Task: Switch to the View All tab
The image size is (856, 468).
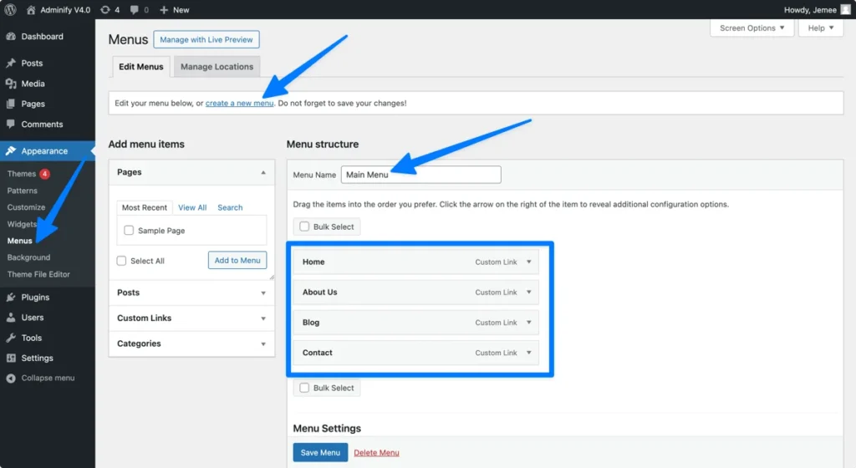Action: click(x=192, y=208)
